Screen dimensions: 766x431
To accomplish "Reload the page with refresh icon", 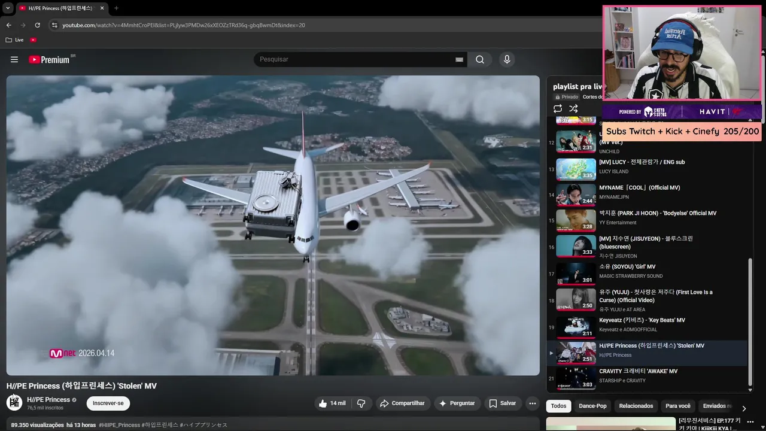I will pos(37,25).
